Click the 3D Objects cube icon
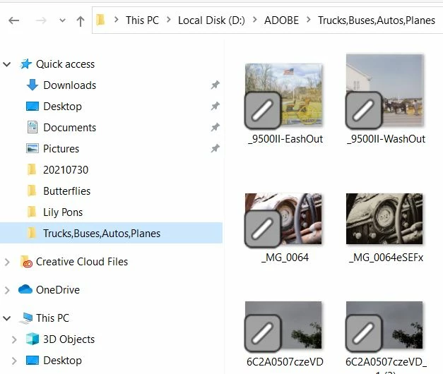 point(33,339)
